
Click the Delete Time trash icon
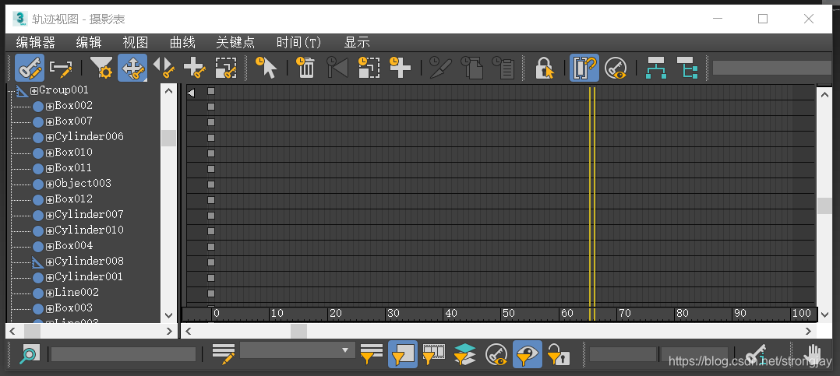(306, 68)
